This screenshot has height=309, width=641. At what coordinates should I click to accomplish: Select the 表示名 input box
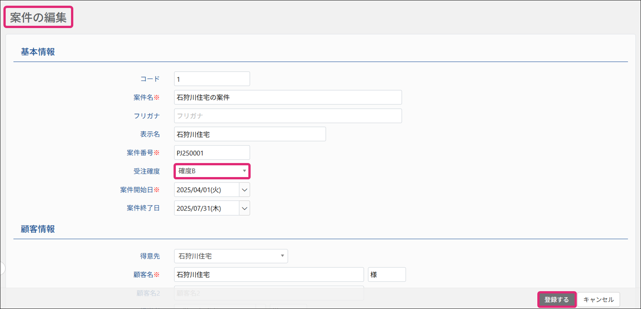(x=250, y=134)
